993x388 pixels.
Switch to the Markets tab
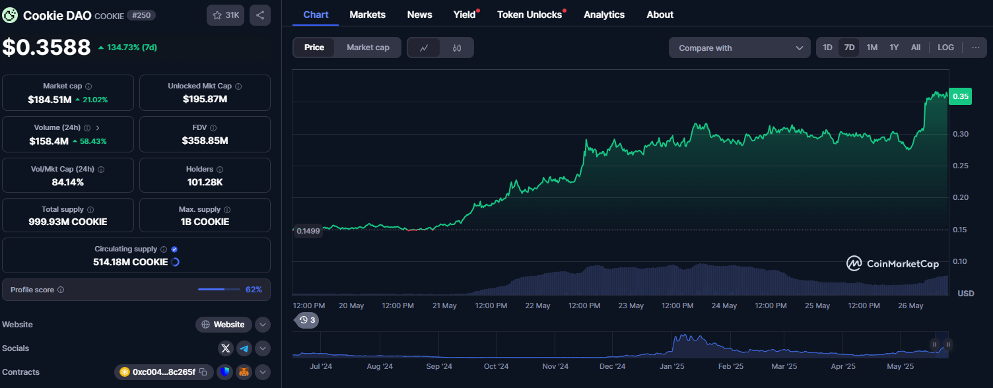367,15
